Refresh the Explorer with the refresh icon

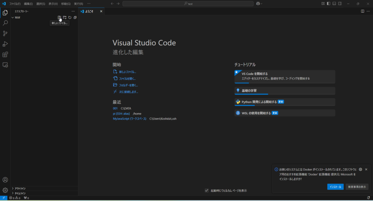click(70, 17)
